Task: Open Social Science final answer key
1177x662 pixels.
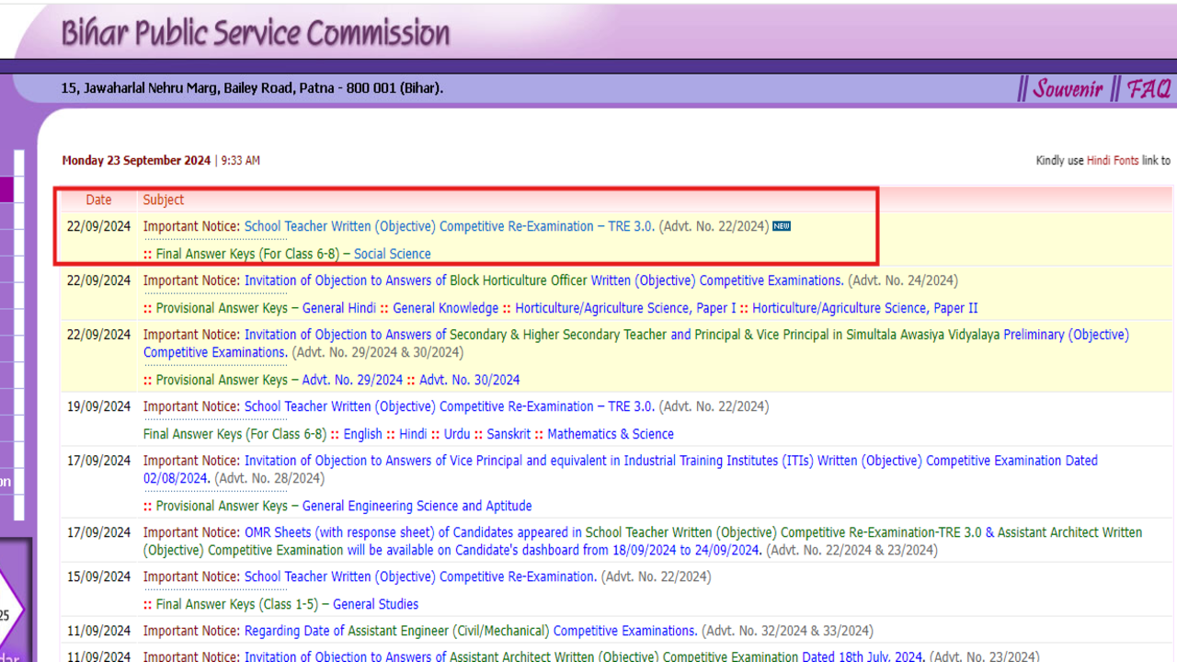Action: click(x=392, y=254)
